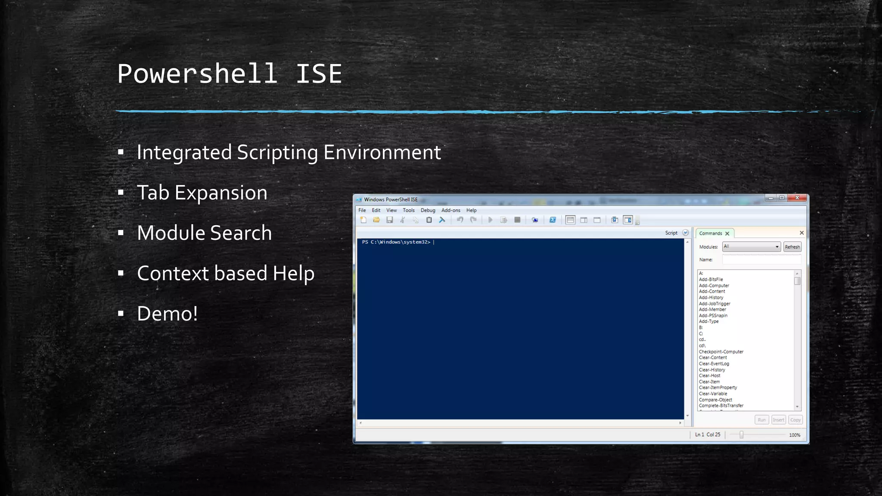Copy selection with the Copy toolbar icon

(x=416, y=220)
